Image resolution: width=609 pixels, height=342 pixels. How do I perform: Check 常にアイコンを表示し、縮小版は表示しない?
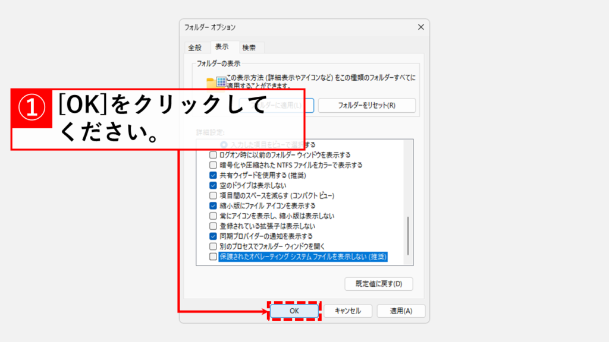point(214,216)
